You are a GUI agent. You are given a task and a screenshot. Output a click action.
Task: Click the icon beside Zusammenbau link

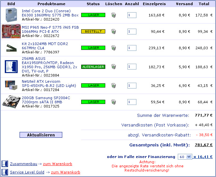(x=5, y=164)
